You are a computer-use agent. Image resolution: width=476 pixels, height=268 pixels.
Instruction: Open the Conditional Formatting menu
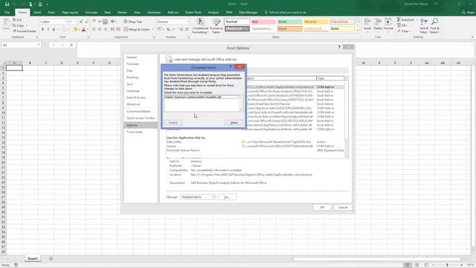200,26
